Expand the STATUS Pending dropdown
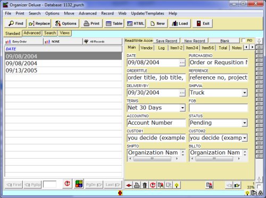Image resolution: width=266 pixels, height=198 pixels. tap(245, 123)
